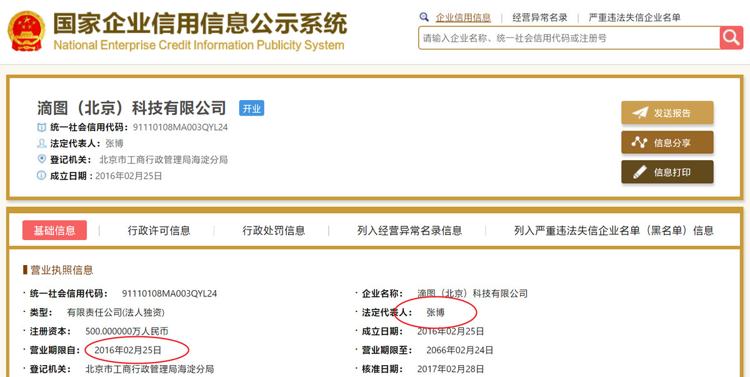Image resolution: width=750 pixels, height=377 pixels.
Task: Click the small magnifier beside 企业信用信息
Action: (424, 18)
